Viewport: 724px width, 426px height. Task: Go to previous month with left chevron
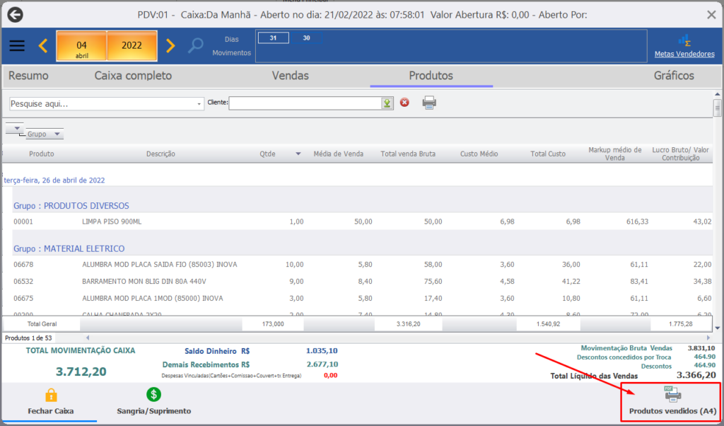coord(43,46)
